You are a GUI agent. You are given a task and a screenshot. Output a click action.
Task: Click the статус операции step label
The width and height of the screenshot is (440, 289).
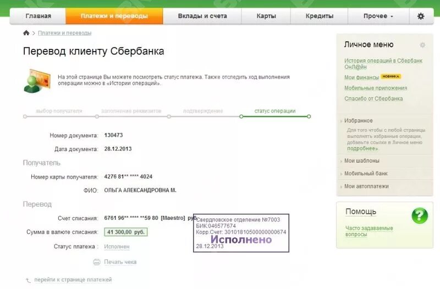(275, 111)
